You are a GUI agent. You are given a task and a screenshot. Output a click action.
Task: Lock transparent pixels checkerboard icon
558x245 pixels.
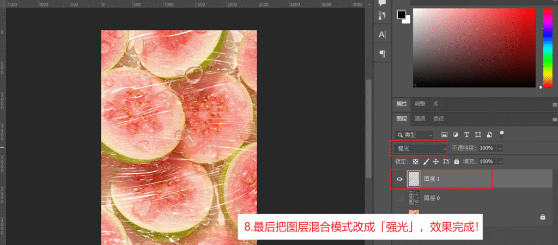click(415, 162)
